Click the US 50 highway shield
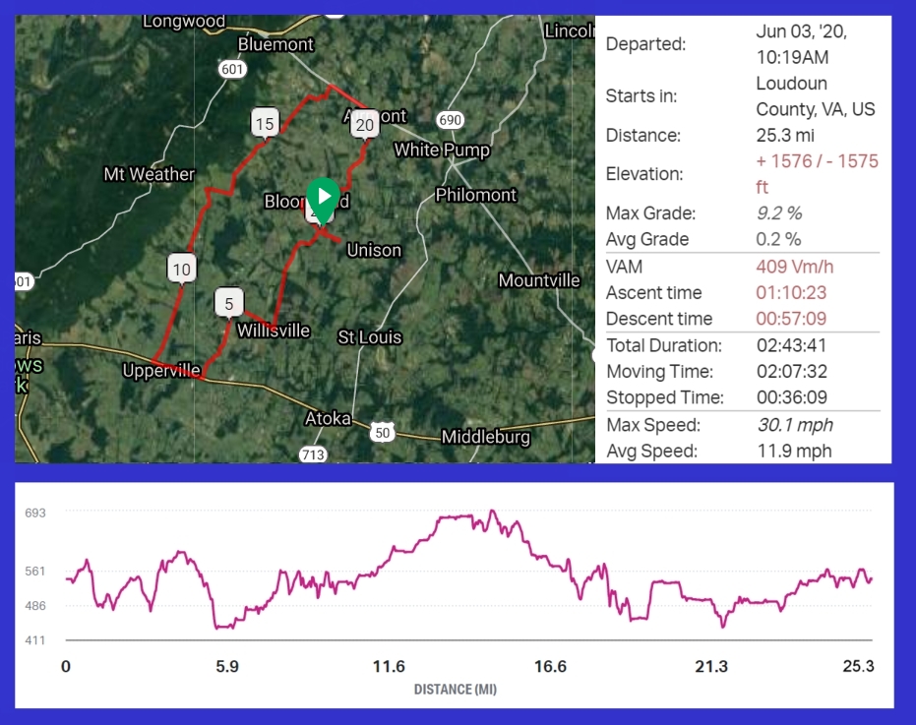The width and height of the screenshot is (916, 725). (383, 432)
